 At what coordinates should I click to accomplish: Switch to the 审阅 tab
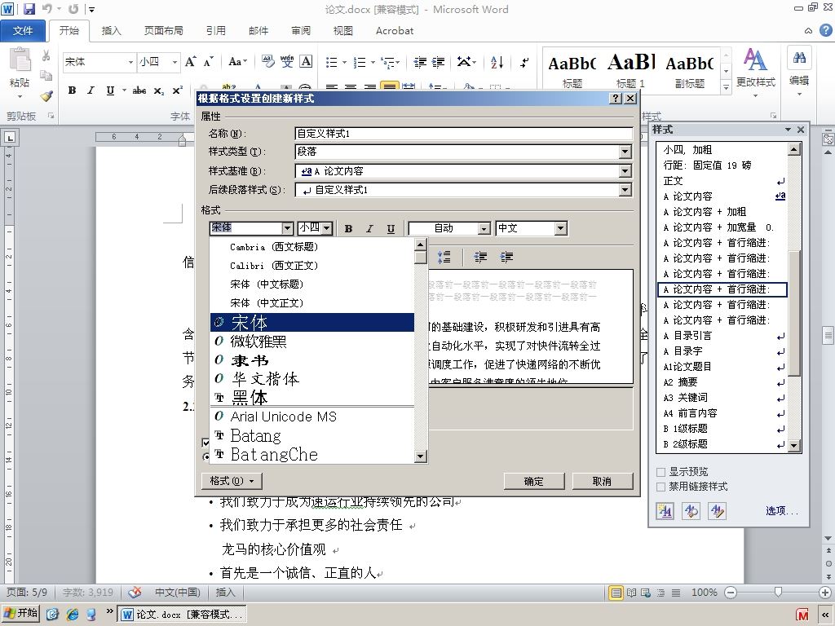[301, 31]
